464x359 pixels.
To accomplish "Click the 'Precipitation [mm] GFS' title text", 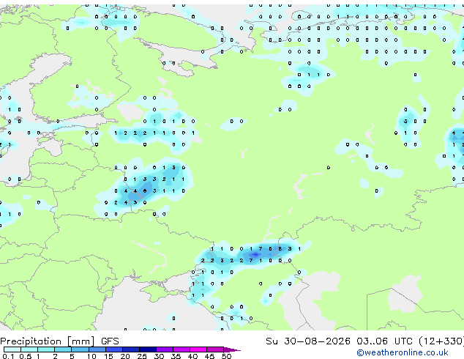I will click(59, 341).
